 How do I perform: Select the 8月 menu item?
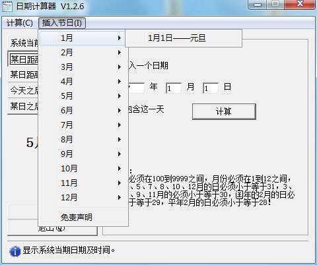(x=83, y=140)
